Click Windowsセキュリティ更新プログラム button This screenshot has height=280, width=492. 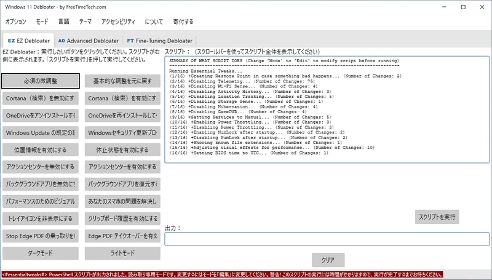pos(122,133)
